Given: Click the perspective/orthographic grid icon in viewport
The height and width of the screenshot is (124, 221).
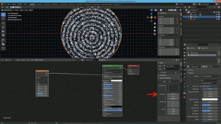Looking at the screenshot, I should tap(155, 34).
